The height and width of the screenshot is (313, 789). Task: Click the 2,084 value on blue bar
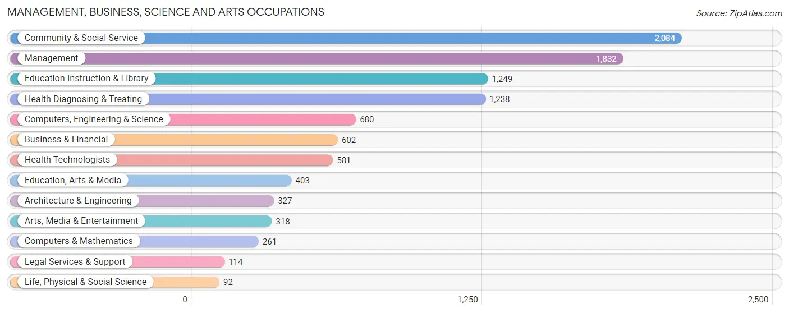pyautogui.click(x=664, y=38)
